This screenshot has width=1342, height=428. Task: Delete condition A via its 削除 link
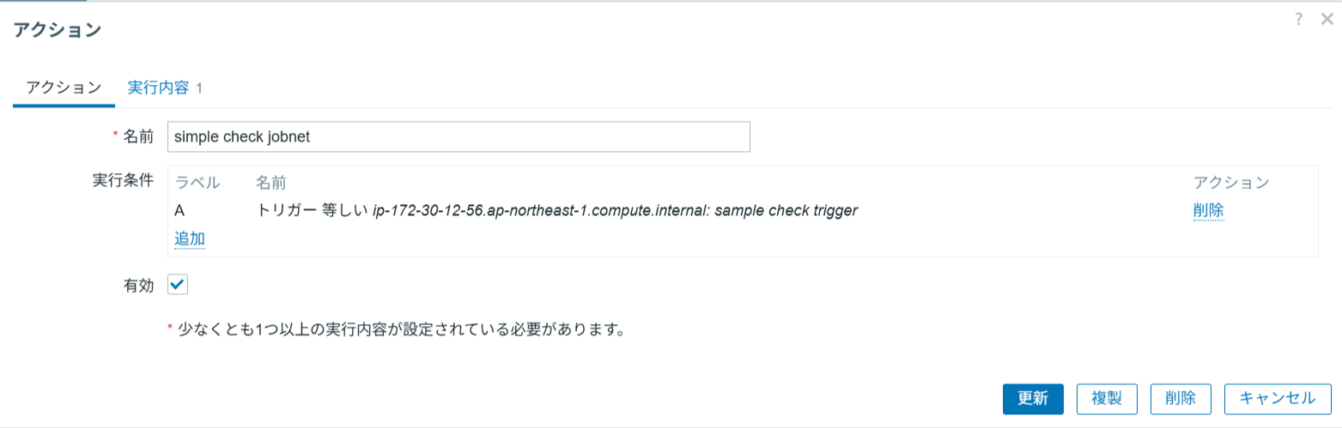click(1208, 210)
